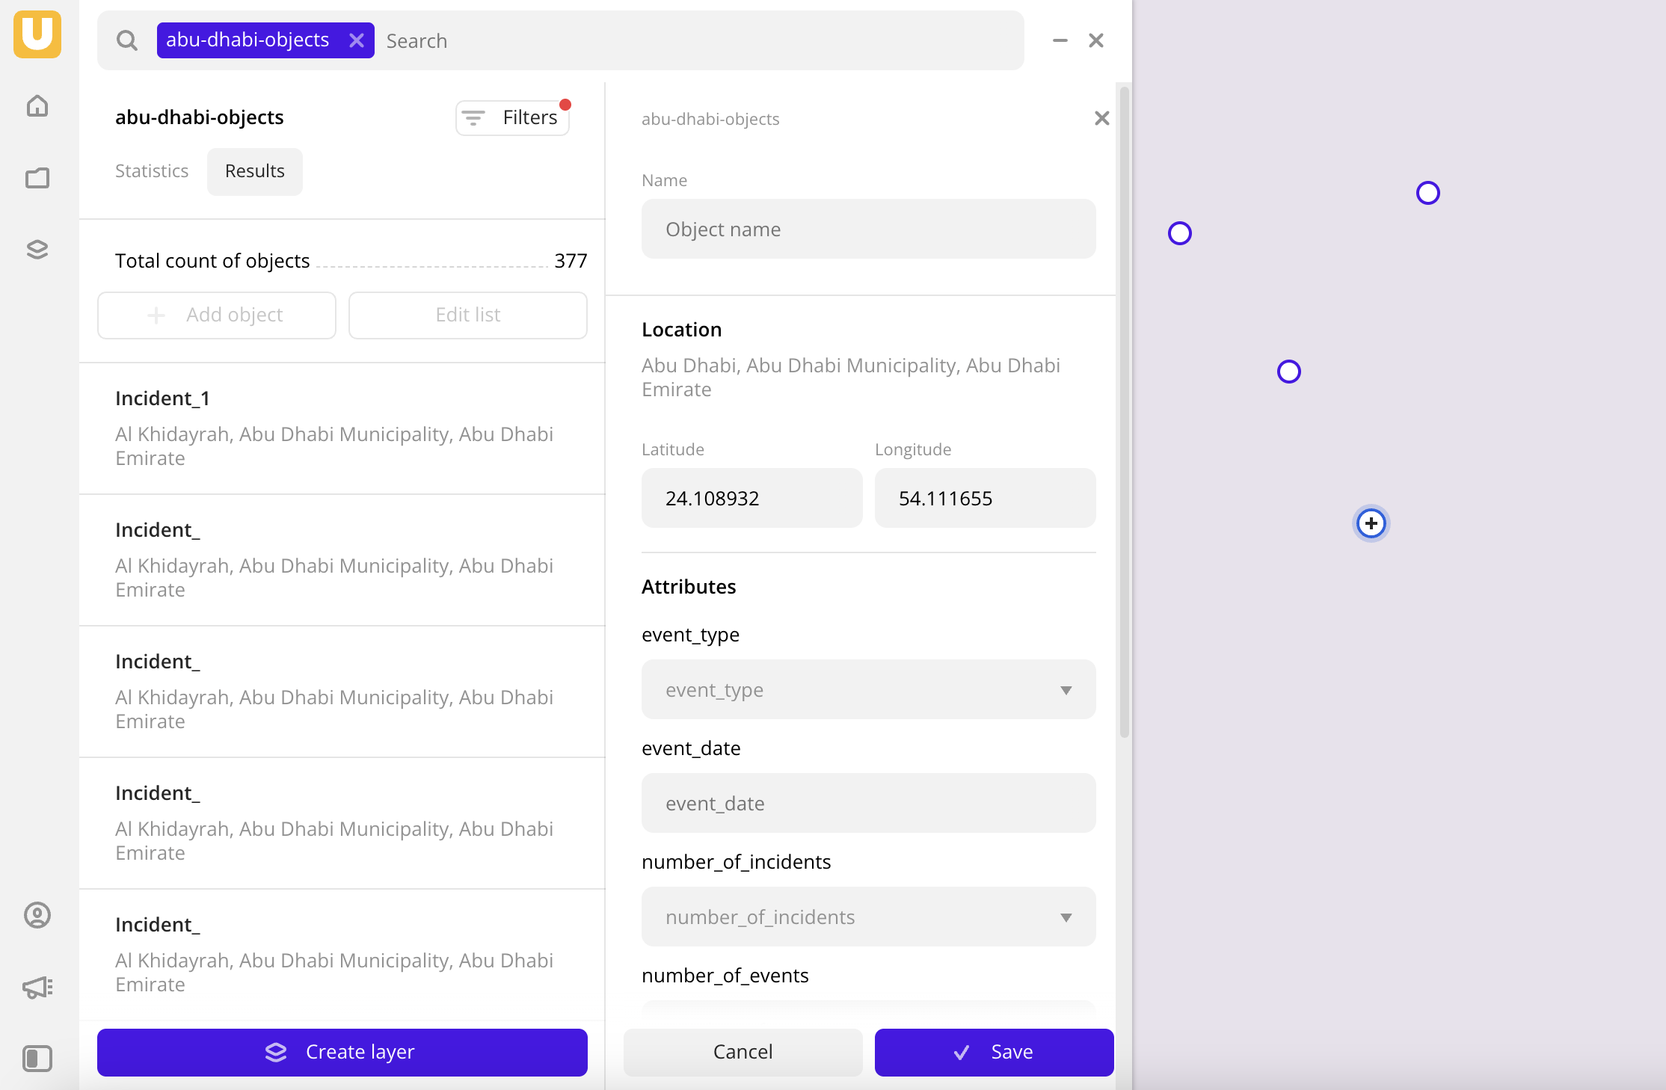1666x1090 pixels.
Task: Expand the number_of_incidents dropdown
Action: point(869,917)
